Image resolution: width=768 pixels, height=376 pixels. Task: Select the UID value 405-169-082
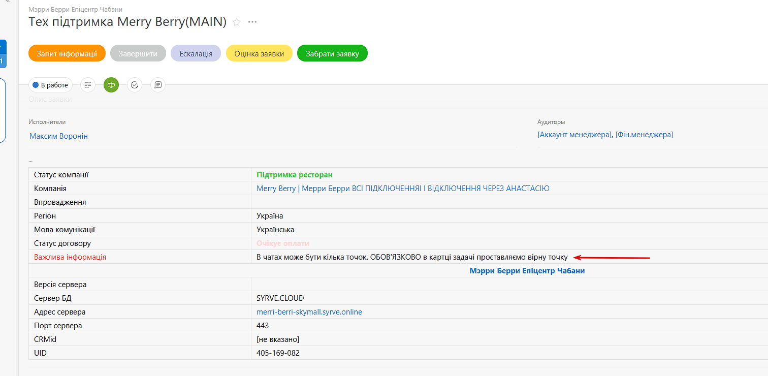tap(278, 353)
